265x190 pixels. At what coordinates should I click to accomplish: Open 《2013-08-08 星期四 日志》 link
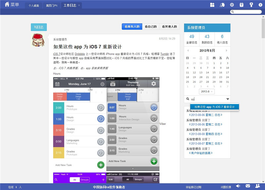pos(205,134)
